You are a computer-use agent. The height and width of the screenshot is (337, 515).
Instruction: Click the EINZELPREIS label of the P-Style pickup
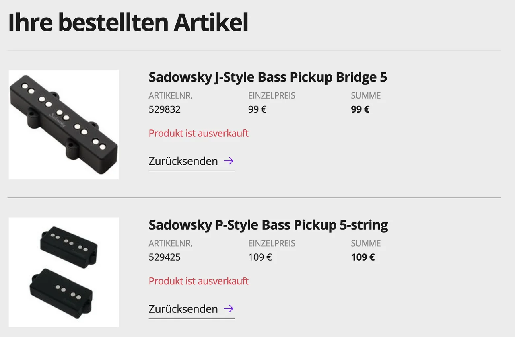[x=272, y=243]
